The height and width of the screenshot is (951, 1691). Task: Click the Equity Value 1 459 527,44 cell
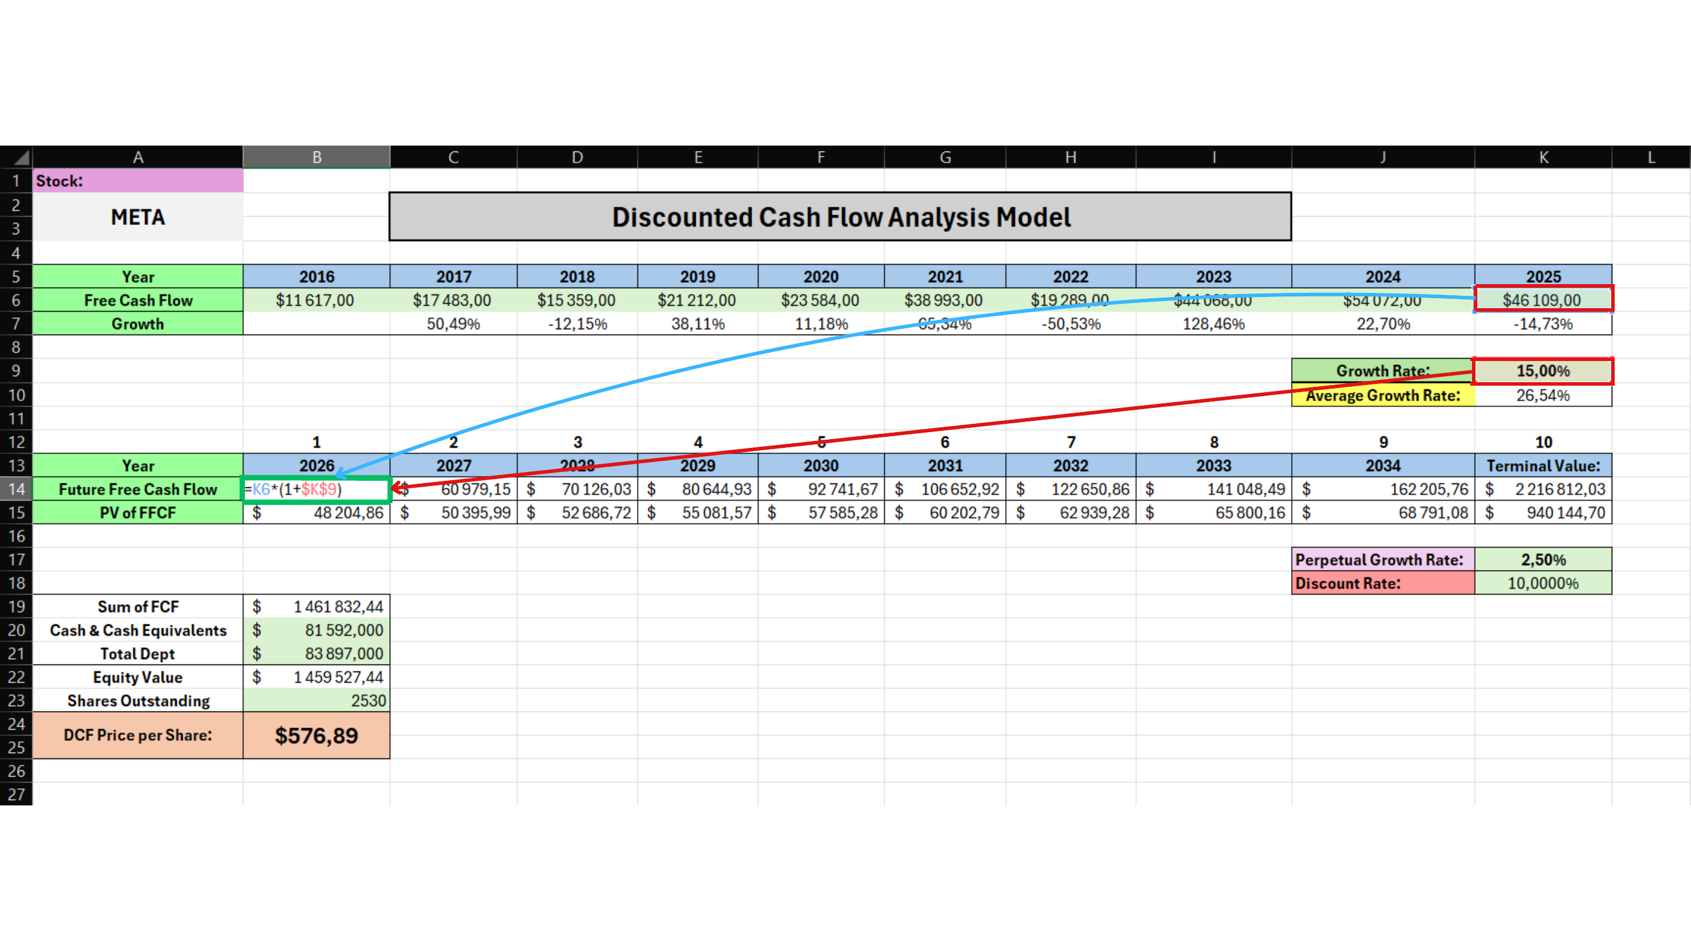(x=316, y=677)
